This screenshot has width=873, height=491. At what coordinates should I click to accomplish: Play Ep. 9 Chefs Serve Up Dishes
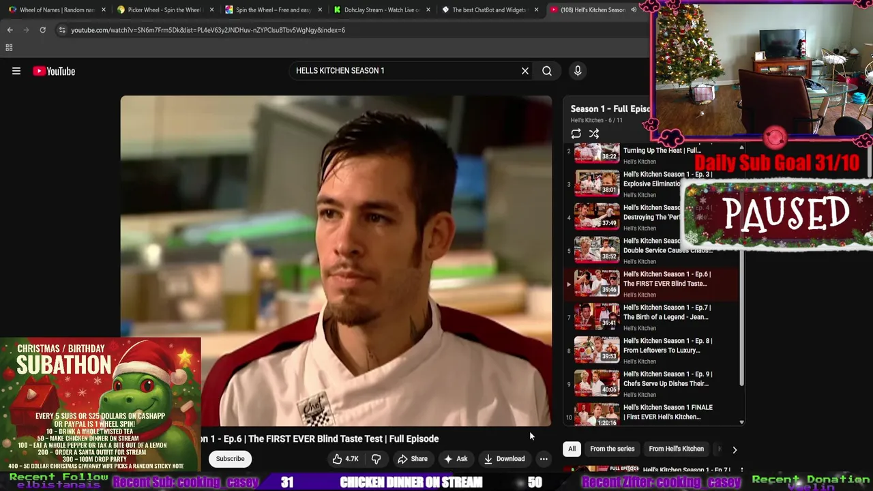click(x=651, y=384)
